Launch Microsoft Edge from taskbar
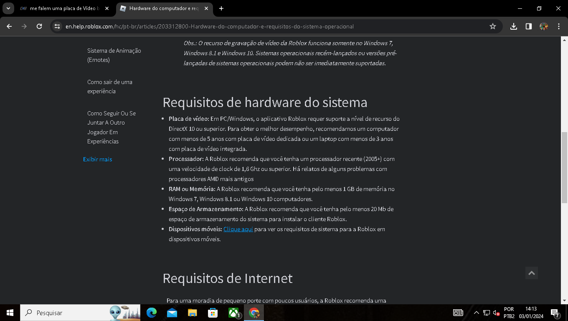Image resolution: width=568 pixels, height=321 pixels. (151, 313)
